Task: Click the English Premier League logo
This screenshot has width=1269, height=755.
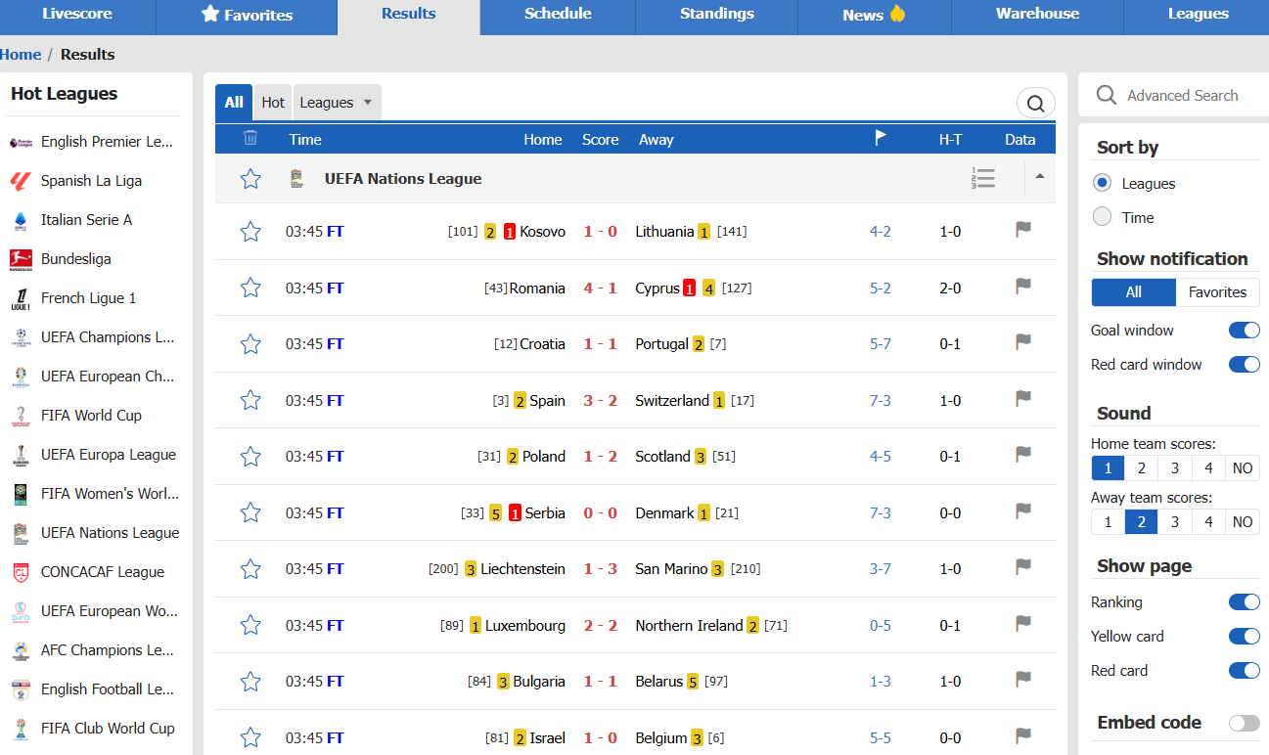Action: coord(21,142)
